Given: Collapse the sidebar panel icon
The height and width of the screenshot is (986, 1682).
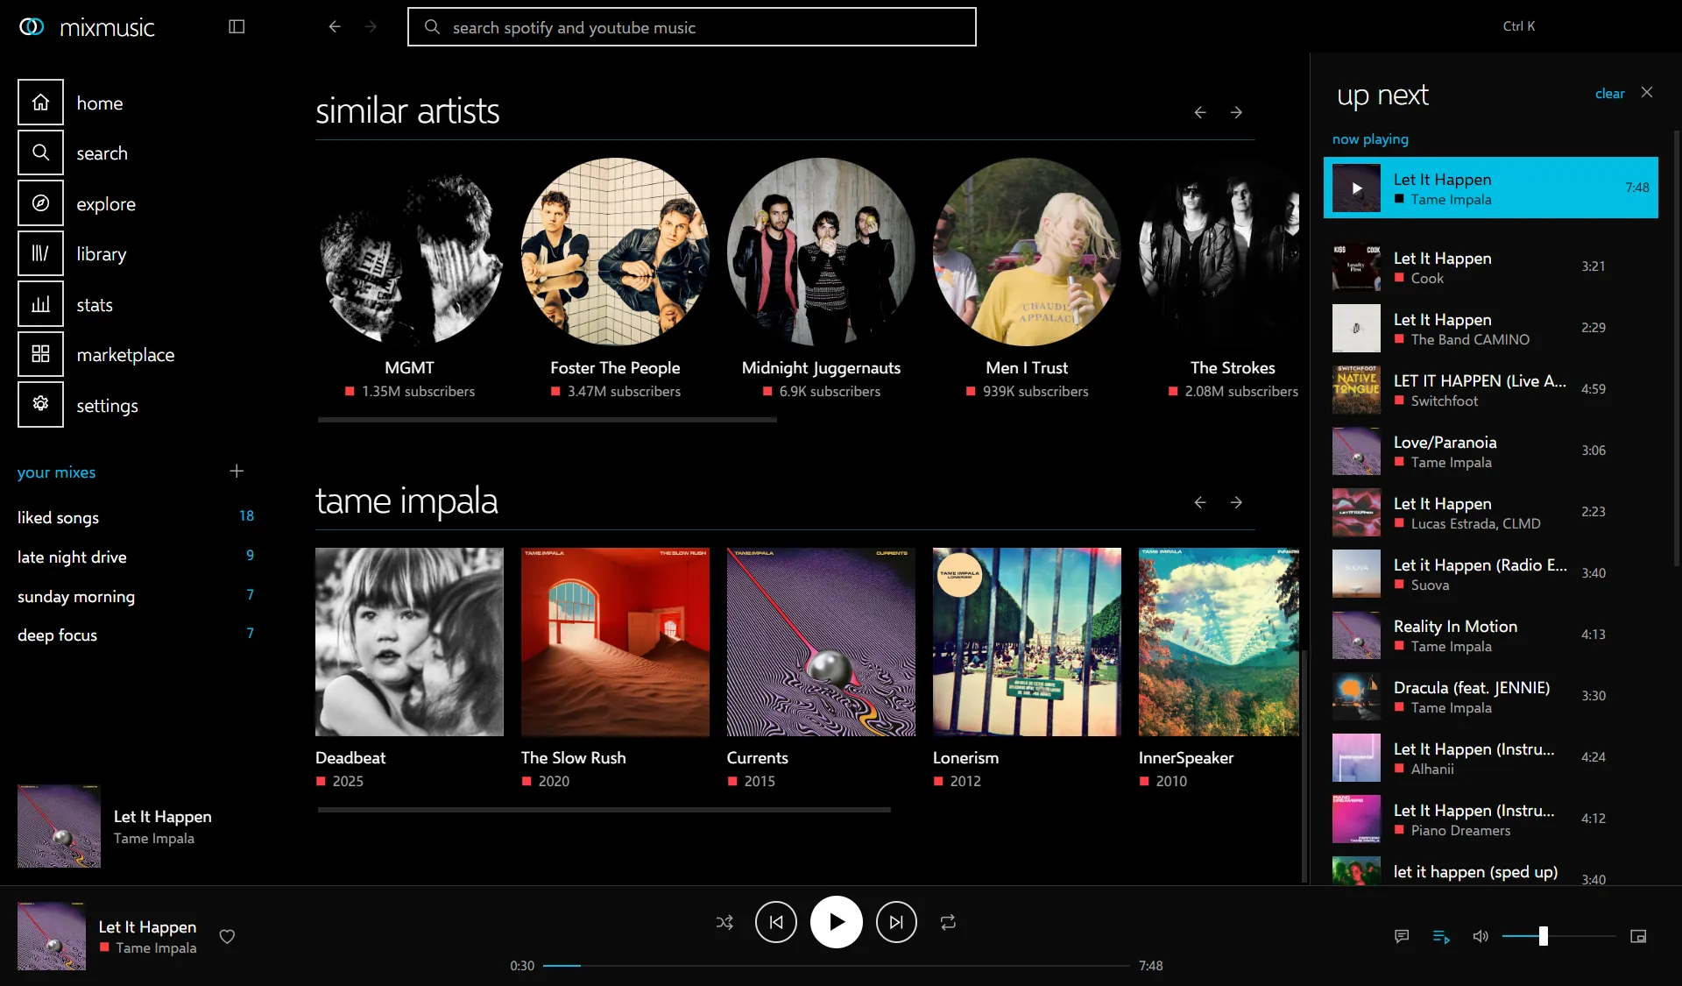Looking at the screenshot, I should click(x=237, y=26).
